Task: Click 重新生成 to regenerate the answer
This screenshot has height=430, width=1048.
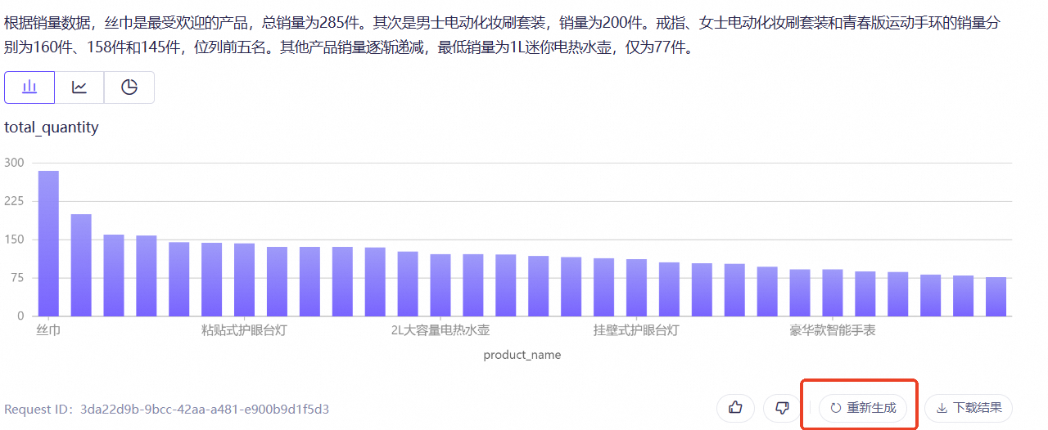Action: click(862, 408)
